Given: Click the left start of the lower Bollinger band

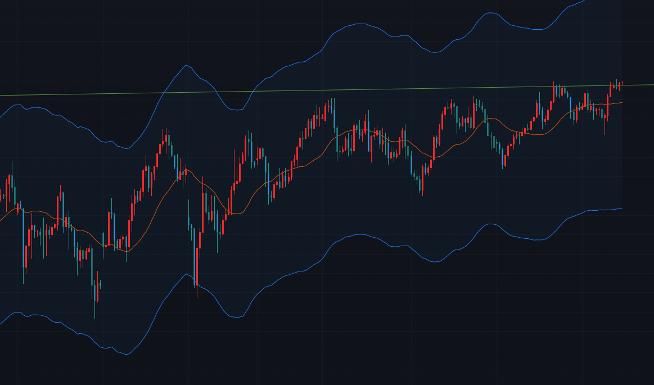Looking at the screenshot, I should 1,324.
